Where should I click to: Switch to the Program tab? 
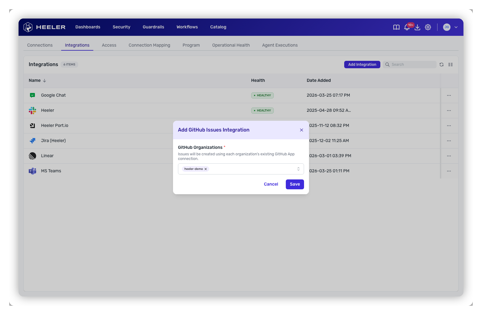191,45
